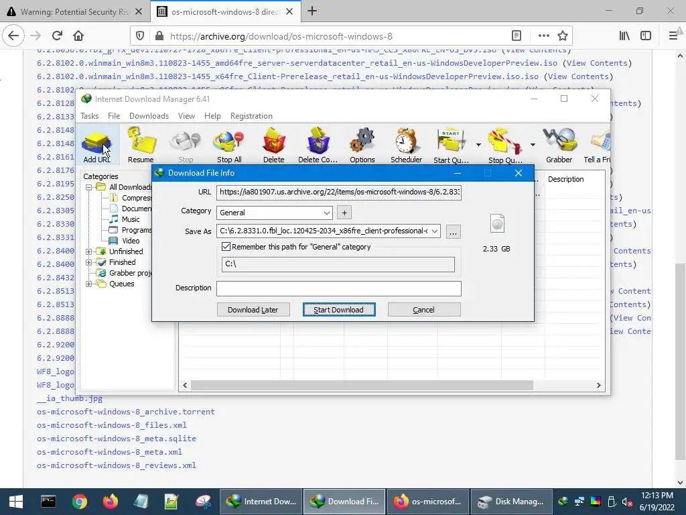Screen dimensions: 686x515
Task: Click the Resume toolbar icon
Action: 141,145
